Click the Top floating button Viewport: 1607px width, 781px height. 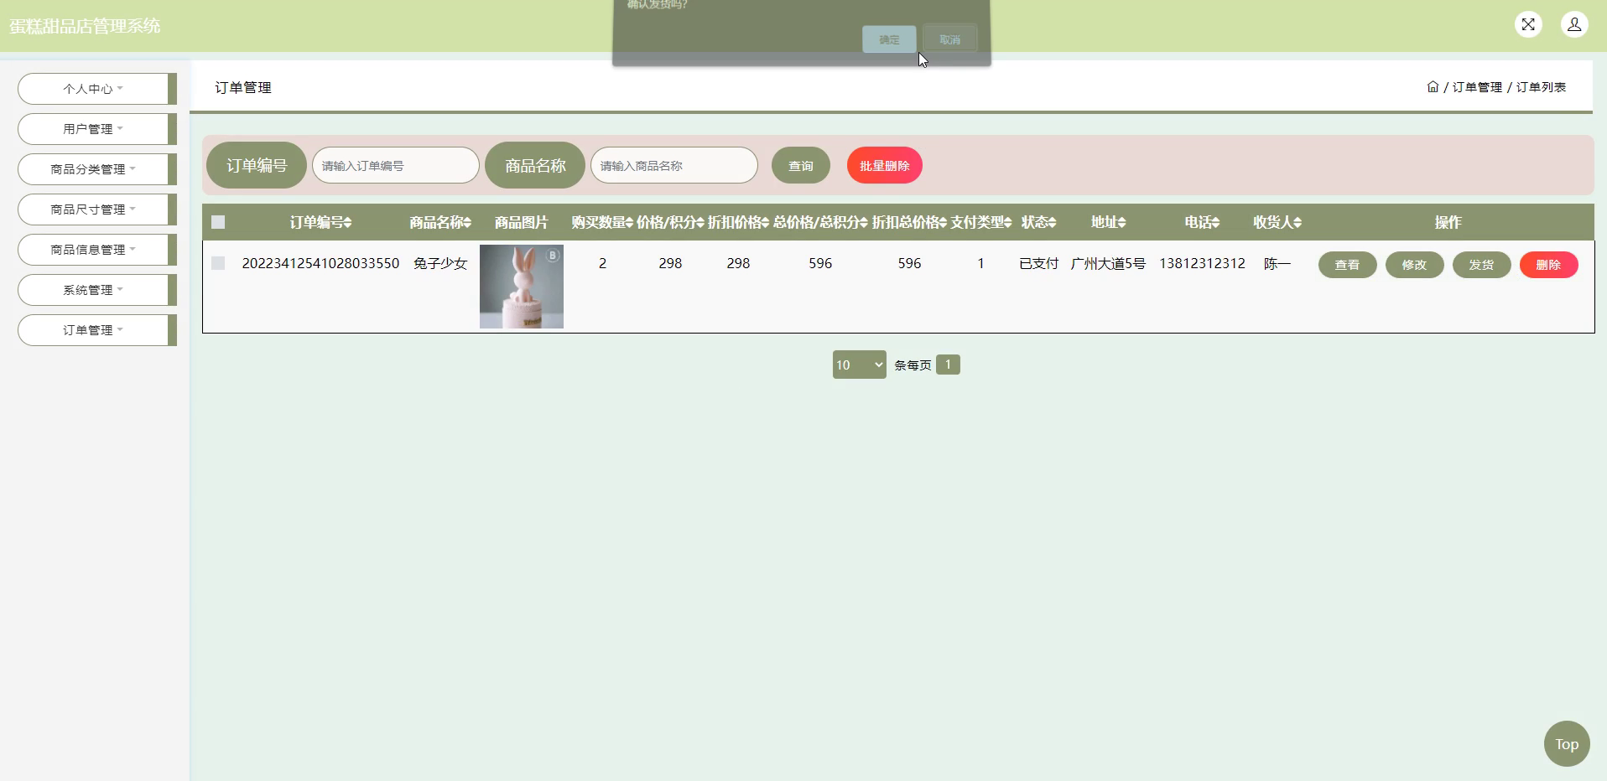pos(1565,743)
